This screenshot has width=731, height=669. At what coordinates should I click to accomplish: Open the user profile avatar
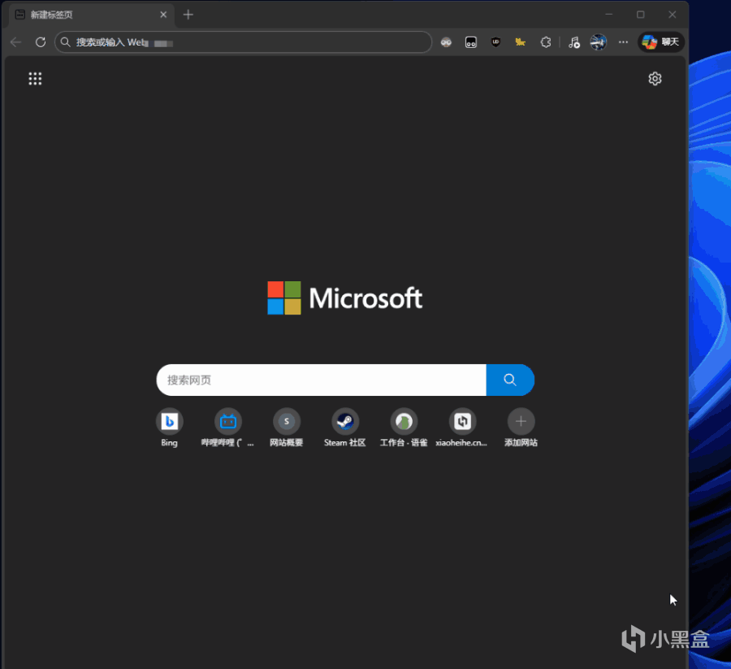coord(599,42)
